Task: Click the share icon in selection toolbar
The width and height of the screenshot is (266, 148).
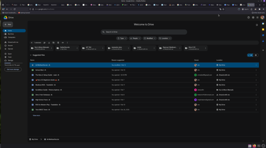Action: [x=45, y=43]
